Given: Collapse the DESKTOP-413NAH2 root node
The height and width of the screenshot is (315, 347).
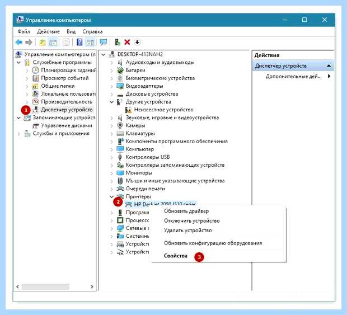Looking at the screenshot, I should coord(104,54).
